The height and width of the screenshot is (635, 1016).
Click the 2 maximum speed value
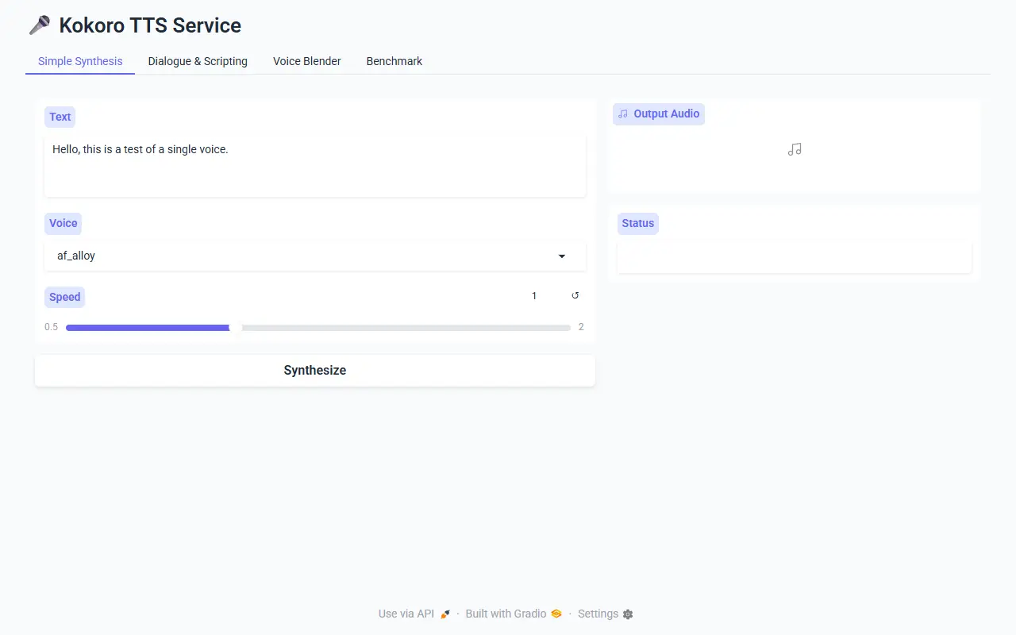pos(581,328)
